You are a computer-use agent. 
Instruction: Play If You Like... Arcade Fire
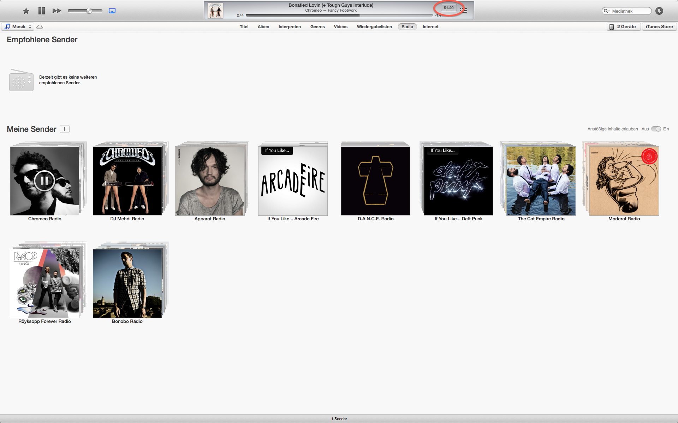pos(293,181)
